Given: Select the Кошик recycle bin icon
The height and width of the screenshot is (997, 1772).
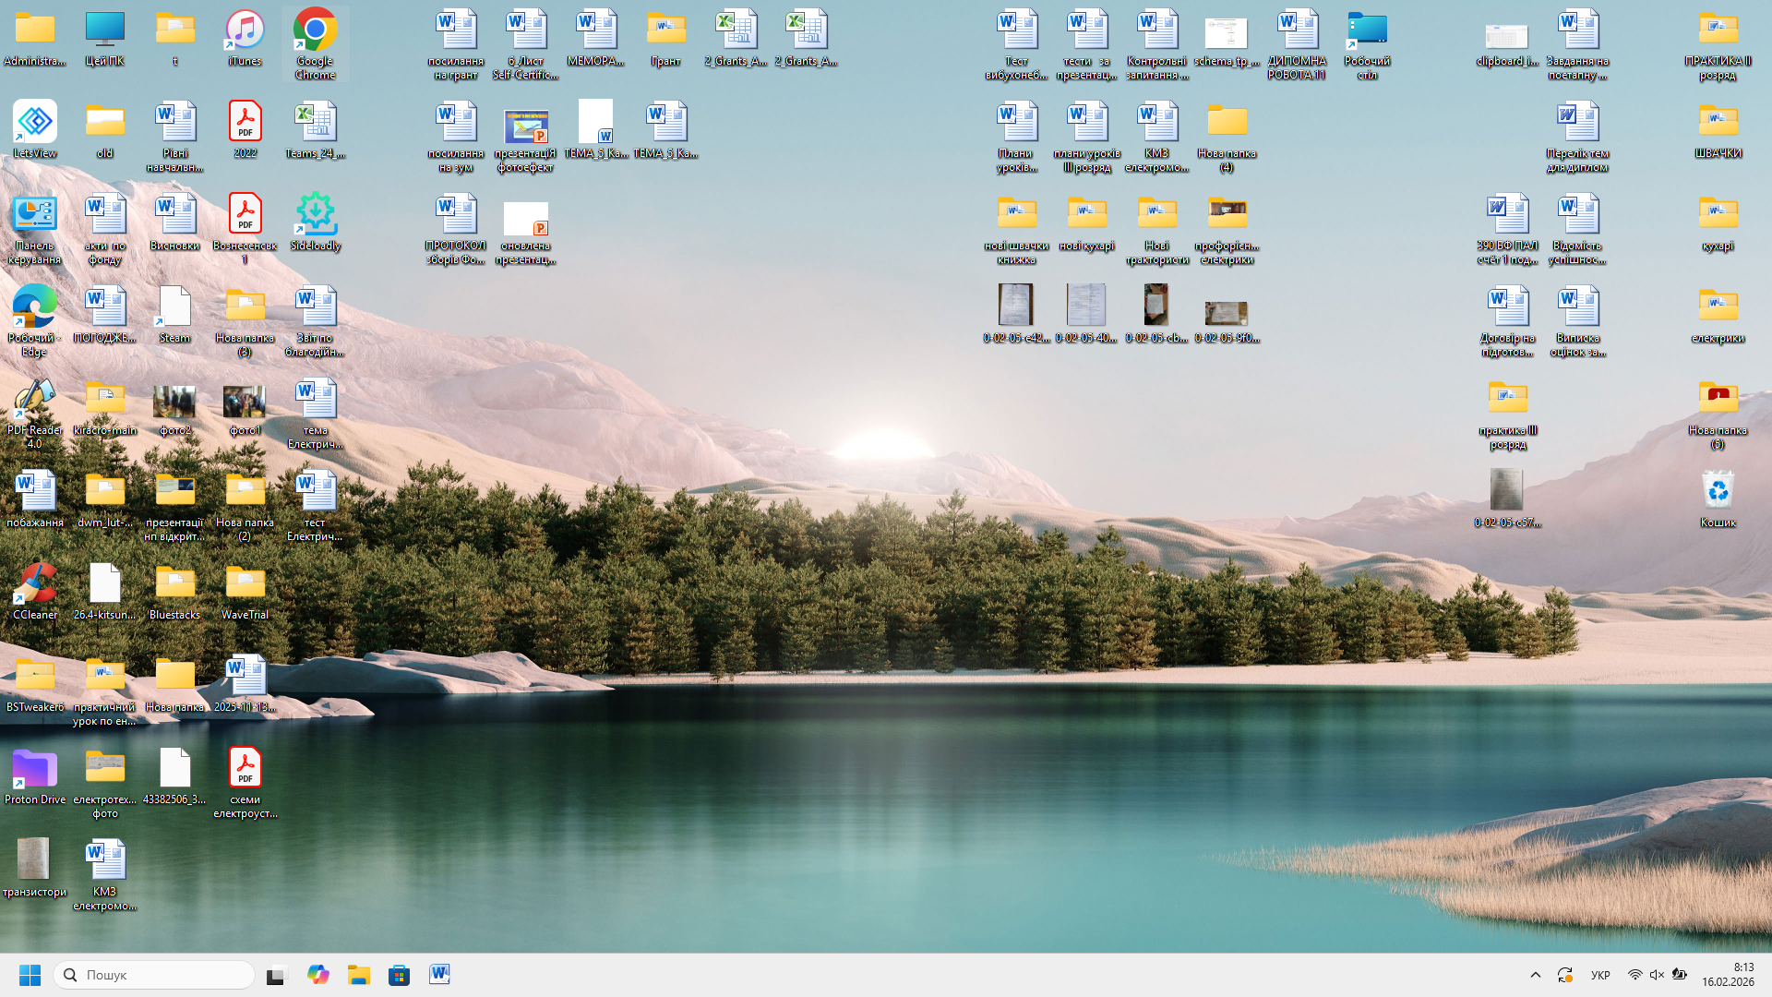Looking at the screenshot, I should (1718, 491).
